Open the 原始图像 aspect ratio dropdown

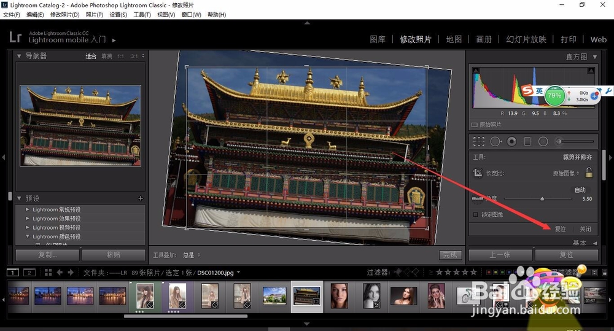point(566,173)
